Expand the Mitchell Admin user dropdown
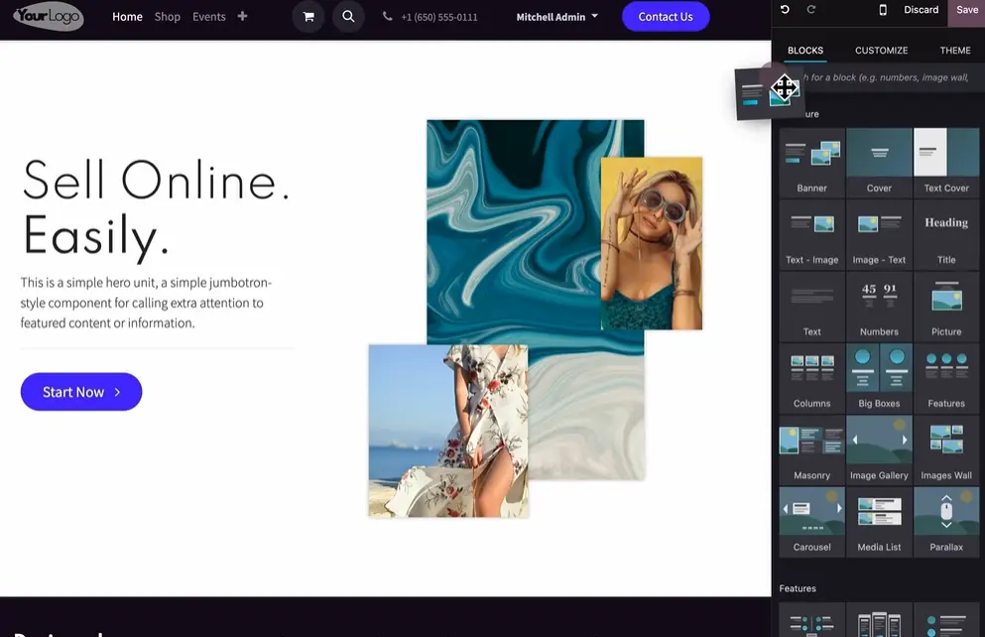This screenshot has width=985, height=637. [556, 17]
